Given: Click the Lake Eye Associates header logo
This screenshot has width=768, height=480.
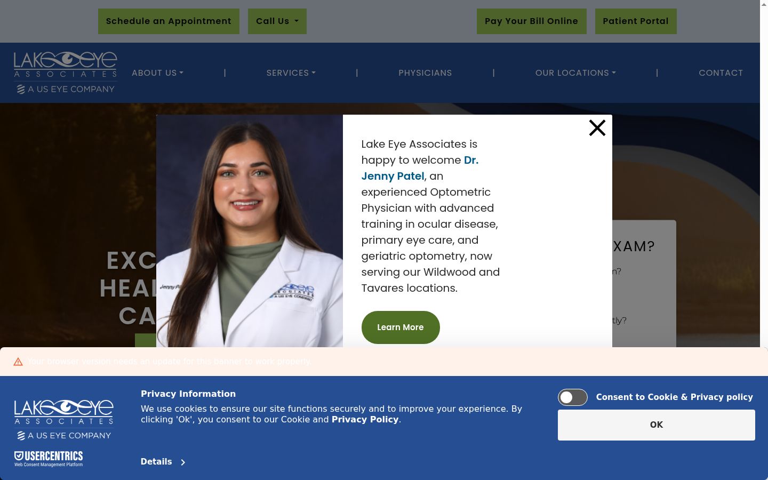Looking at the screenshot, I should tap(65, 73).
